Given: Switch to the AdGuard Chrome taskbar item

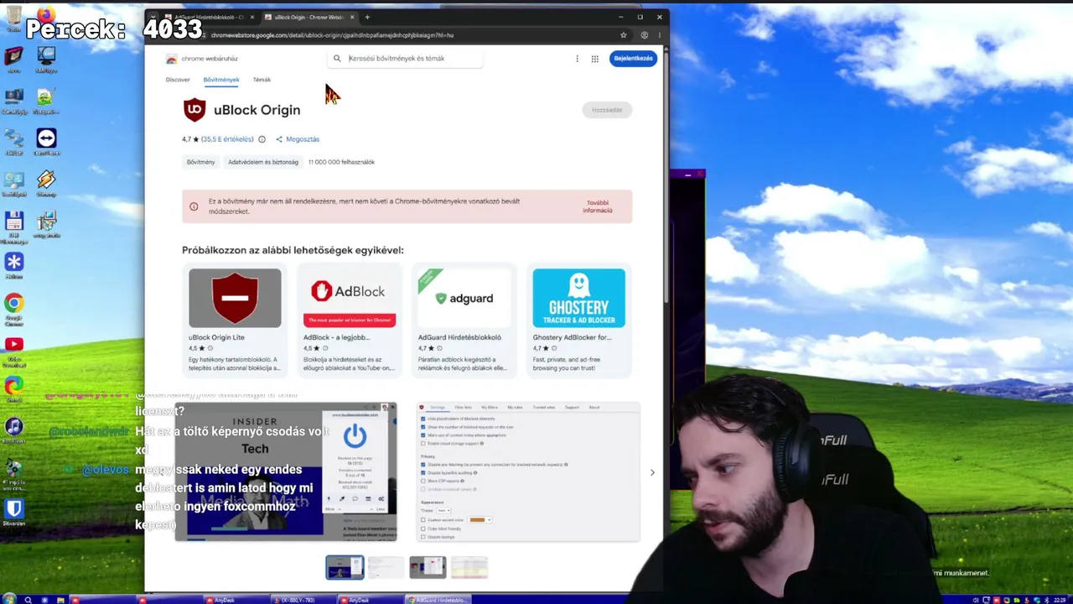Looking at the screenshot, I should [x=438, y=600].
